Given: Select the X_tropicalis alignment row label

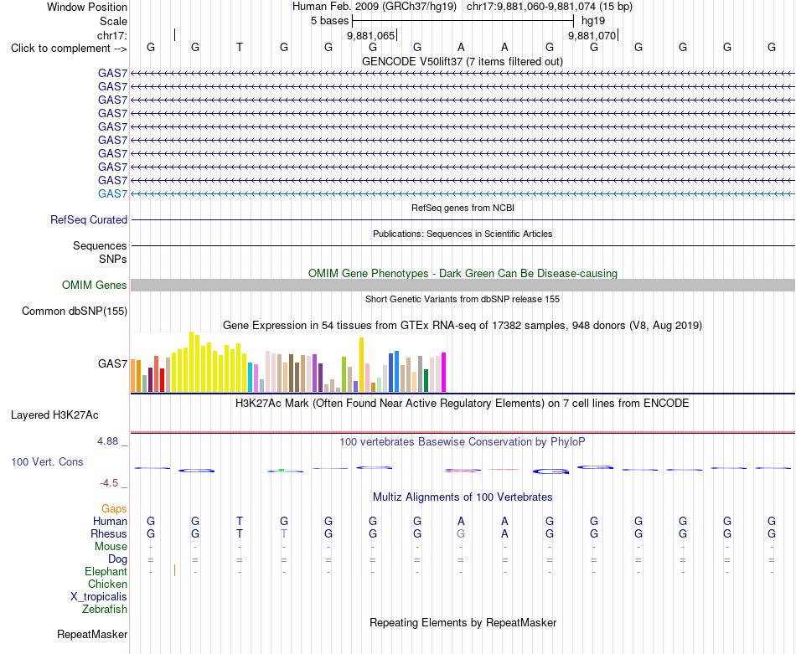Looking at the screenshot, I should (x=99, y=597).
